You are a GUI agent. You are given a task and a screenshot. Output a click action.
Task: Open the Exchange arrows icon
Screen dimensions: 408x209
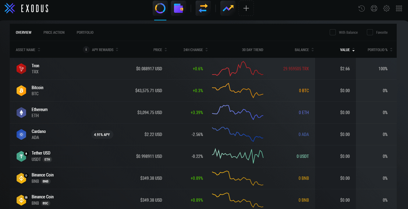coord(203,9)
